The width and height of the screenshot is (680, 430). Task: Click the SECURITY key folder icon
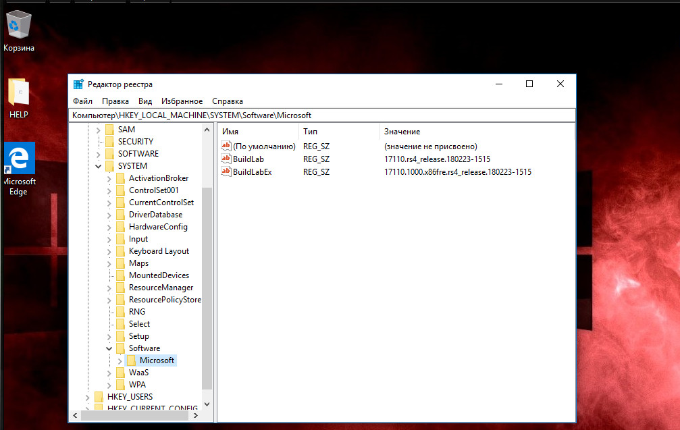click(109, 142)
